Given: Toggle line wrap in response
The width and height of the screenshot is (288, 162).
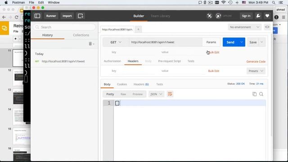Looking at the screenshot, I should coord(170,94).
